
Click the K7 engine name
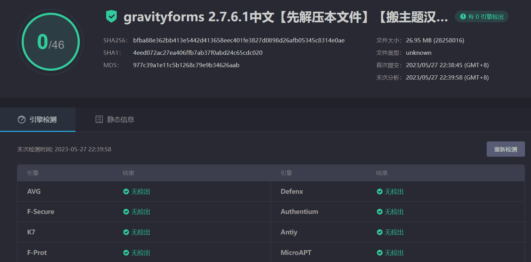[31, 232]
